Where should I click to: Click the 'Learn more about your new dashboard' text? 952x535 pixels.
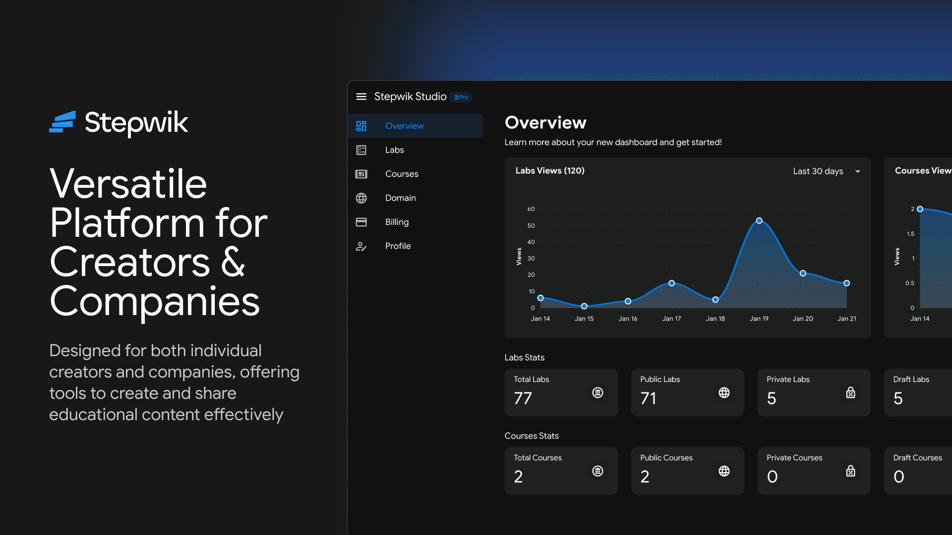click(613, 143)
